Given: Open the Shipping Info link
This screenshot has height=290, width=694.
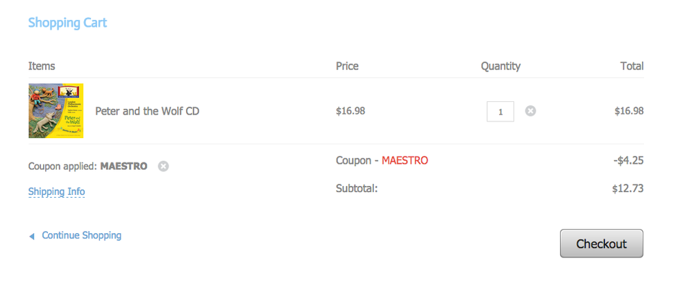Looking at the screenshot, I should (56, 191).
